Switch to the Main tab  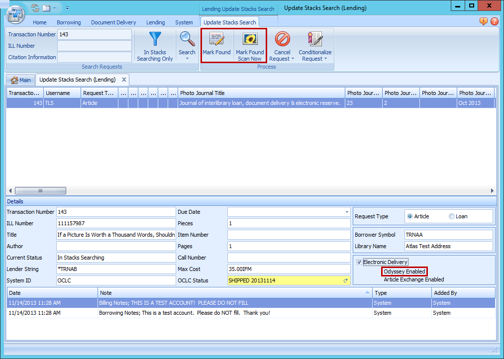20,80
